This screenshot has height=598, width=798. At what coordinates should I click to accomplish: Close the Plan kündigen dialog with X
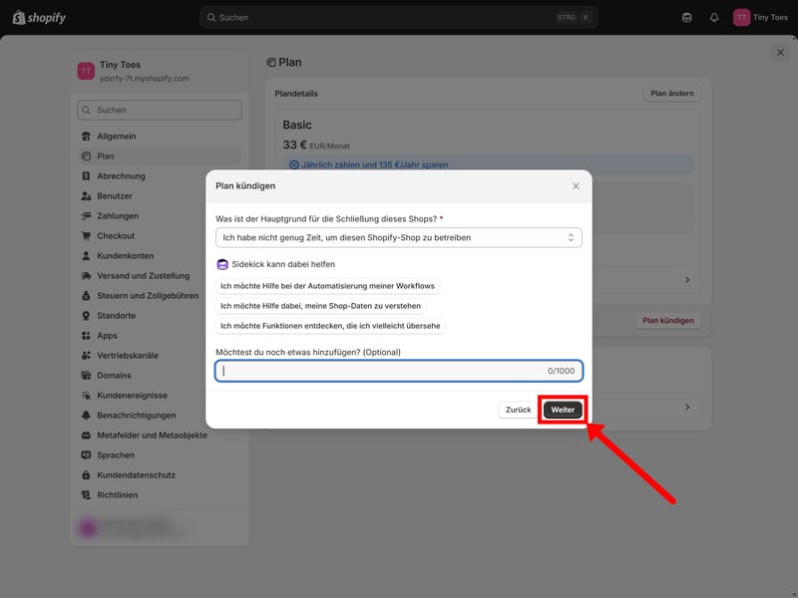click(x=576, y=186)
